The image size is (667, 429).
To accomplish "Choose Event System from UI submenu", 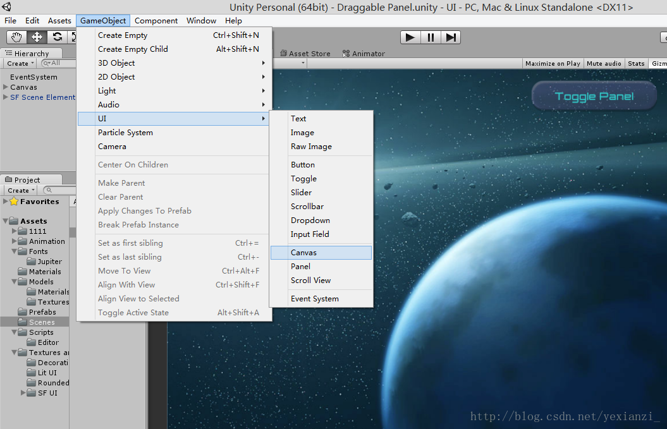I will pyautogui.click(x=321, y=299).
